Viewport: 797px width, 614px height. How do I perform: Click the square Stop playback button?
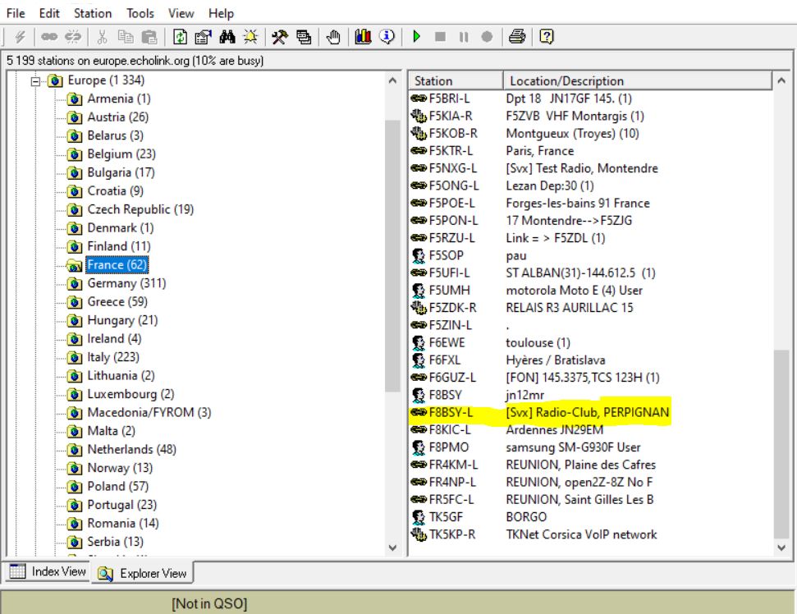440,37
